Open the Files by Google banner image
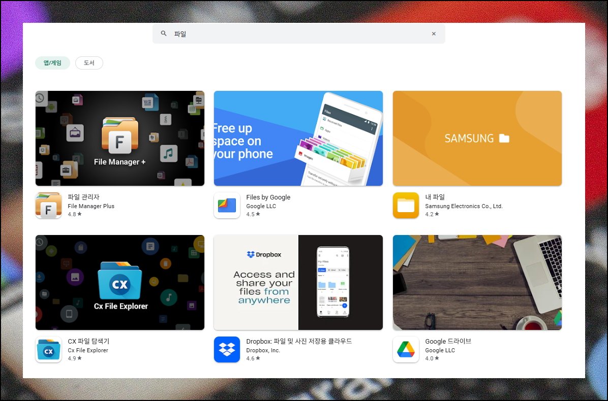Screen dimensions: 608x401 [x=298, y=138]
